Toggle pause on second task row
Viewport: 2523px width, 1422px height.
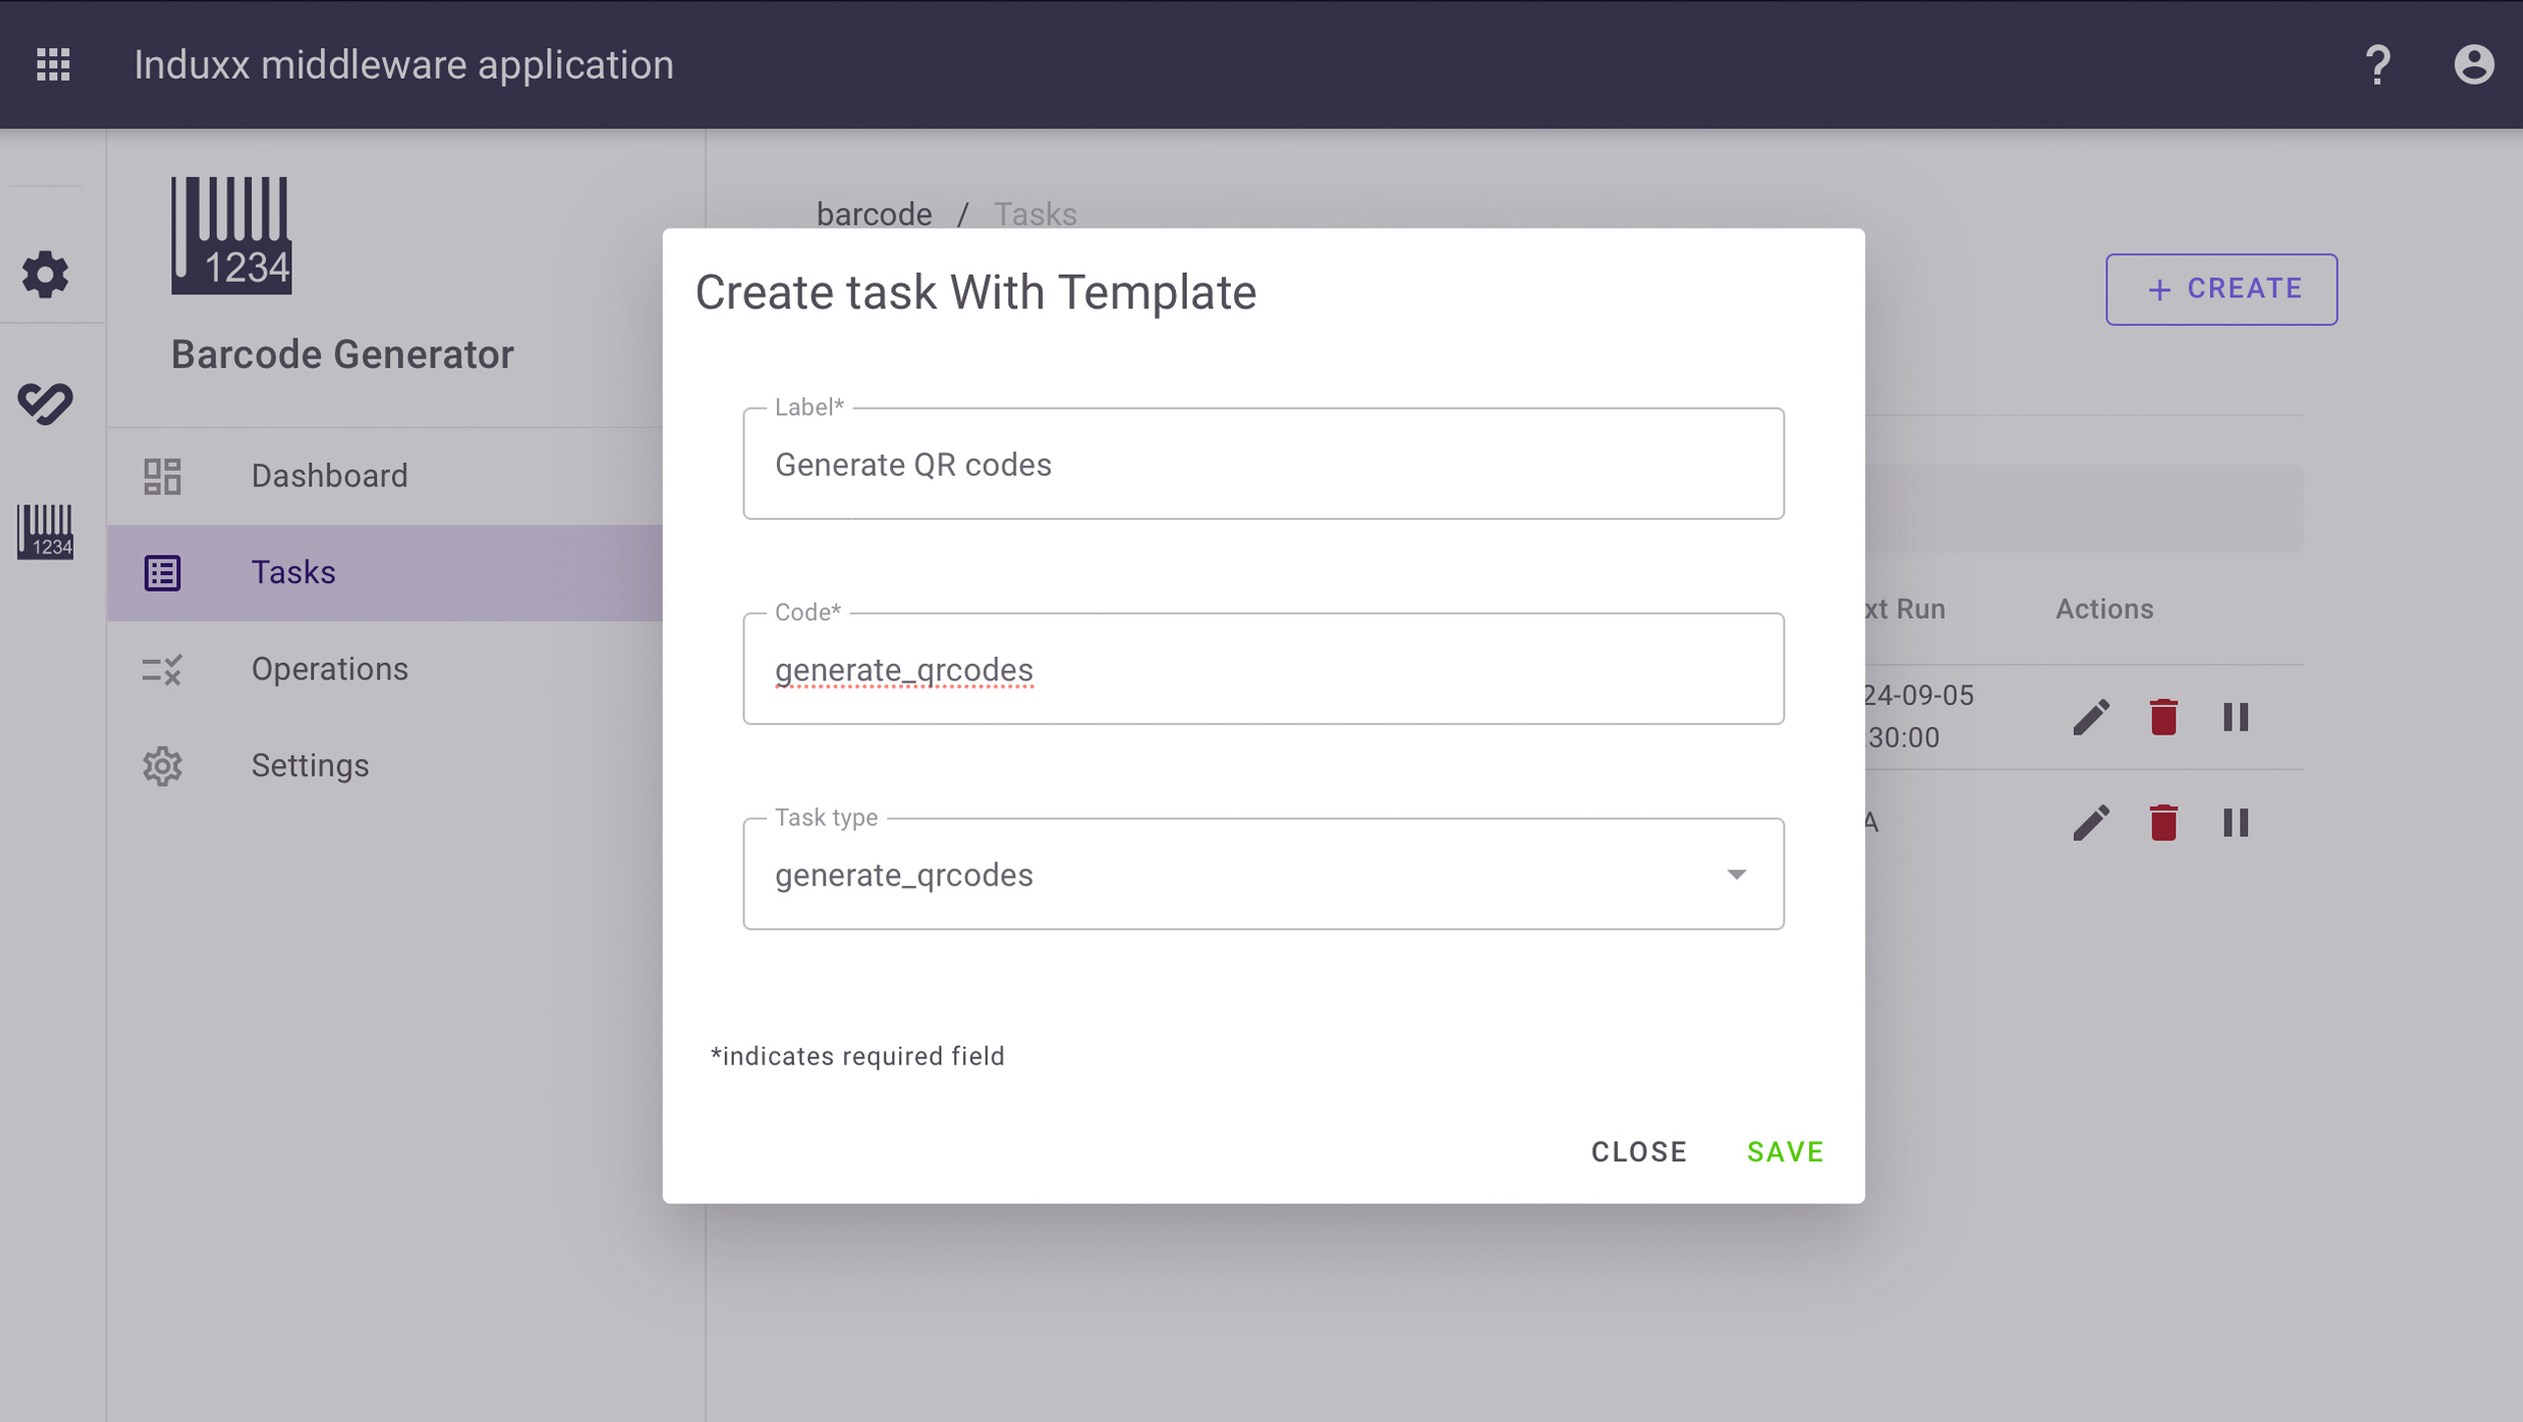2237,821
